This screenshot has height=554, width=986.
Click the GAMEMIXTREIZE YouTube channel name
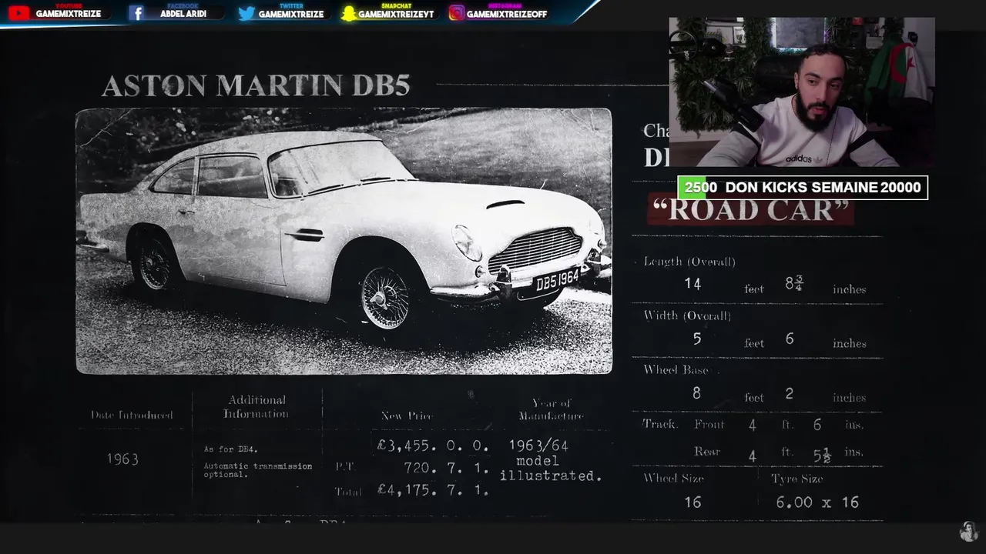tap(68, 14)
